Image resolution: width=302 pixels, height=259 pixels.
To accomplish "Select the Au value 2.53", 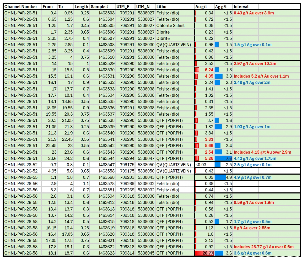I will point(209,63).
